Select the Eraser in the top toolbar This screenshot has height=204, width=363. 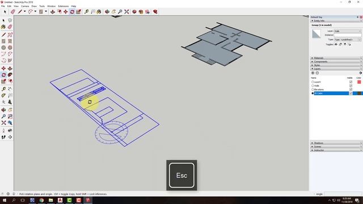pyautogui.click(x=13, y=11)
